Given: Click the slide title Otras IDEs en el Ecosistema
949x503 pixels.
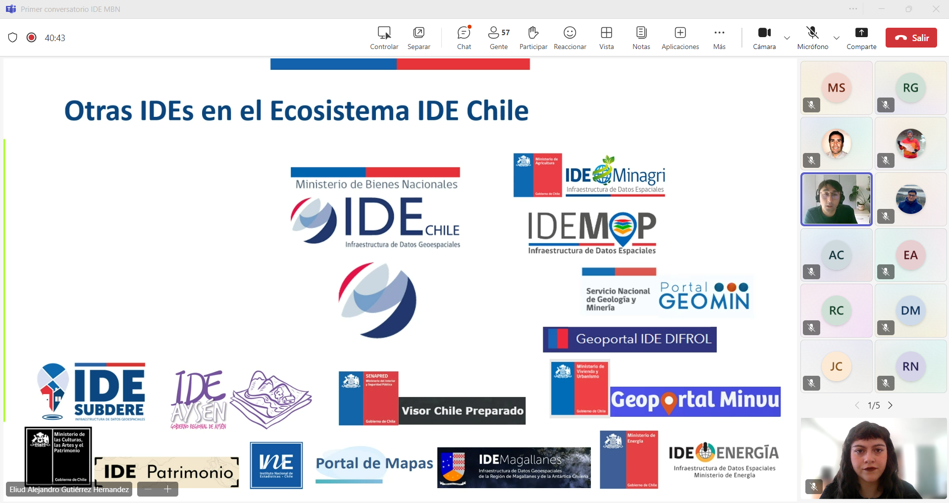Looking at the screenshot, I should pyautogui.click(x=296, y=110).
